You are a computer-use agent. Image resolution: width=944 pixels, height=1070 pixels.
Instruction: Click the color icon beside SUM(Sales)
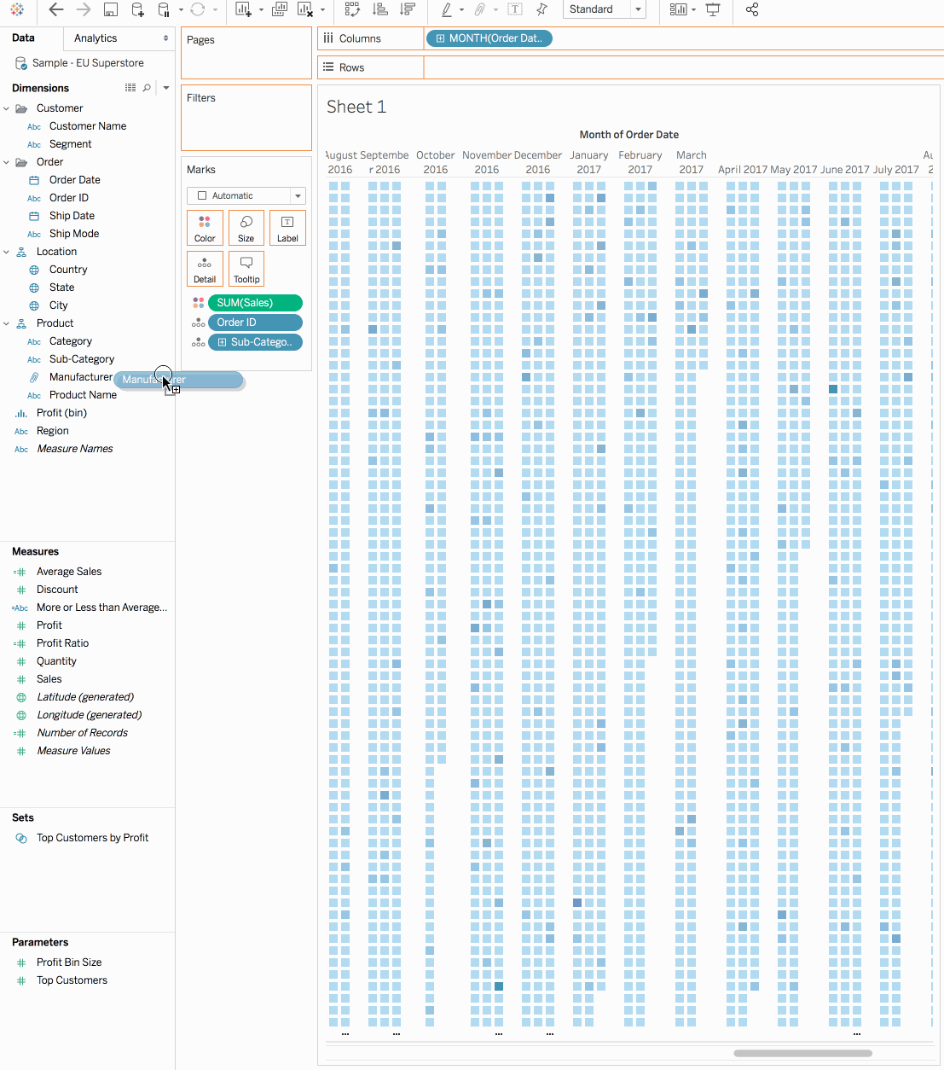(198, 303)
